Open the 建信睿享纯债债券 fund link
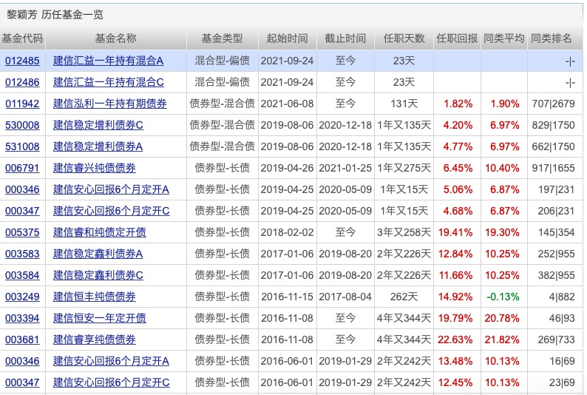 (x=95, y=340)
